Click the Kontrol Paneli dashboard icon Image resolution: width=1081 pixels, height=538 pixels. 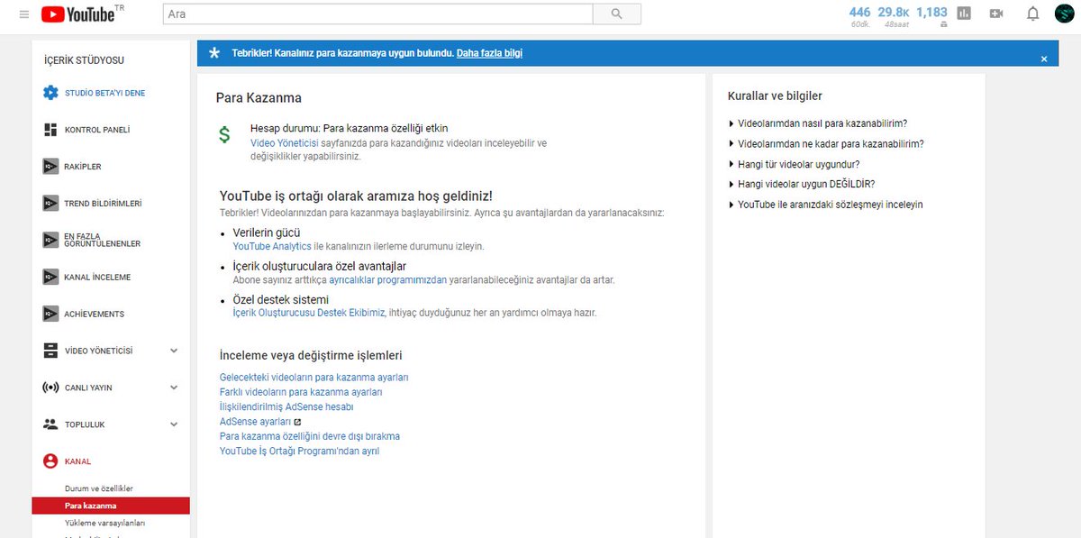(x=50, y=130)
